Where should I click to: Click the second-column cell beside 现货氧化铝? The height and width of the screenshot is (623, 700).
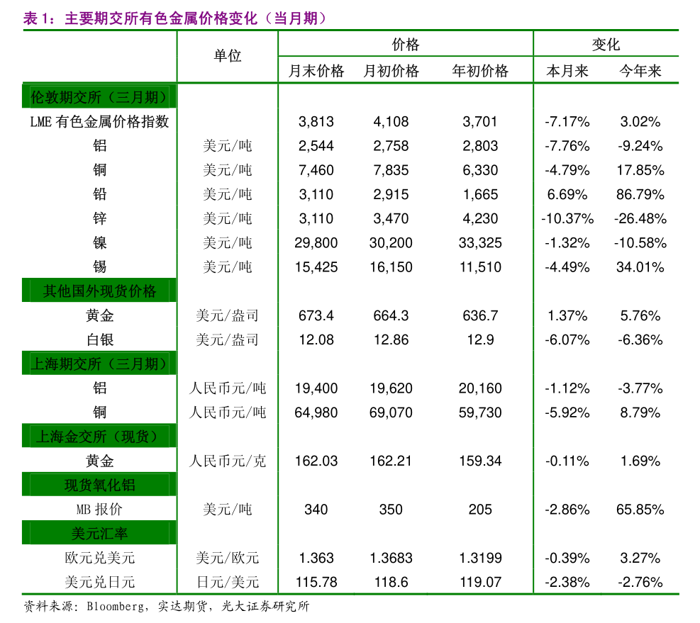point(227,485)
